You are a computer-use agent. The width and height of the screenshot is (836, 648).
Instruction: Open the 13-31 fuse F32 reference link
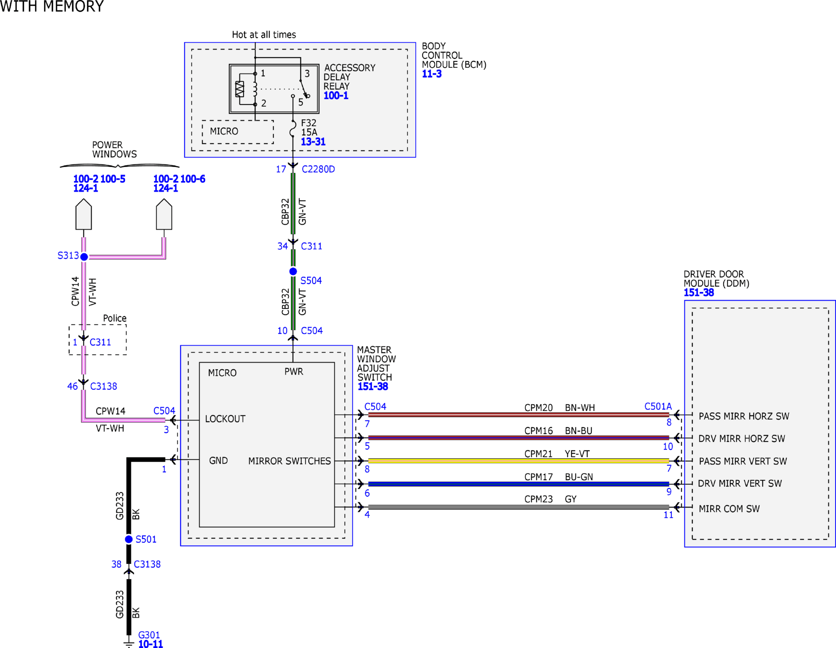[313, 142]
